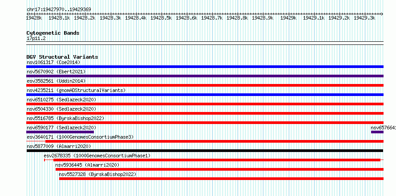Viewport: 396px width, 196px height.
Task: Click the esv3640171 (1000GenomesConsortiumPhase3) label
Action: pyautogui.click(x=80, y=137)
